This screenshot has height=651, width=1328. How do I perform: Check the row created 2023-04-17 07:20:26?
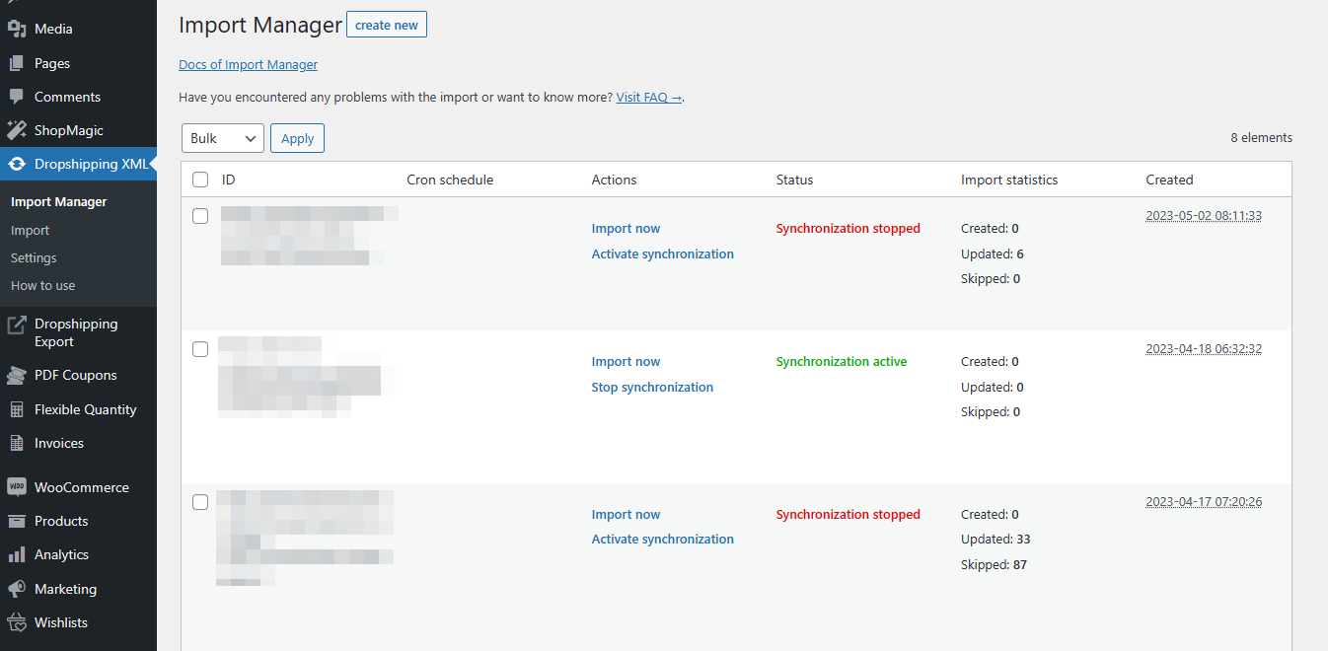point(200,502)
